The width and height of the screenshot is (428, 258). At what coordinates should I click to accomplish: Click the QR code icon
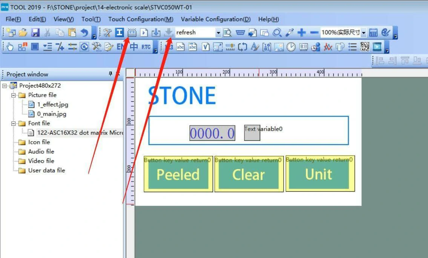(365, 47)
